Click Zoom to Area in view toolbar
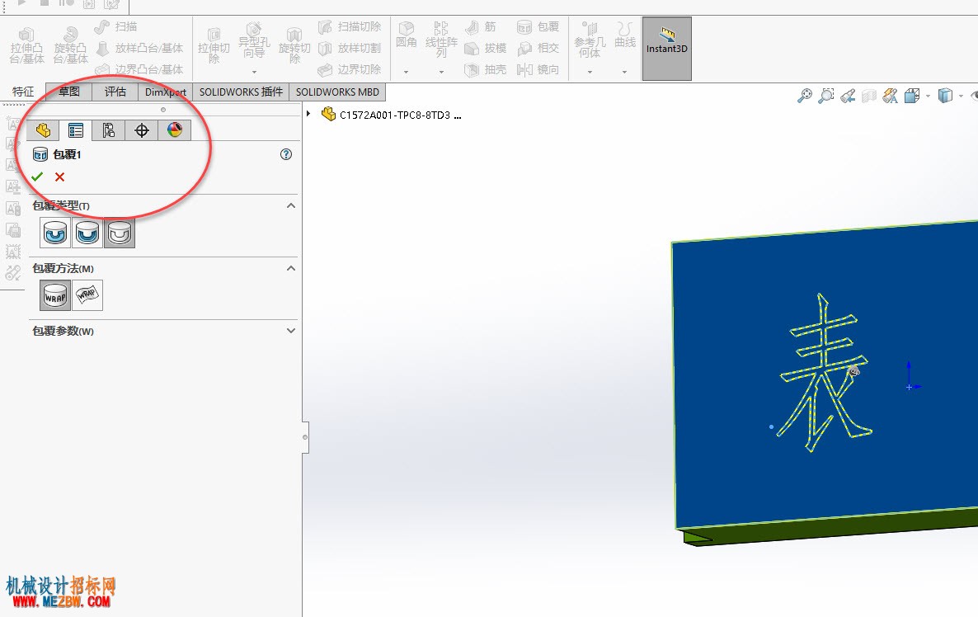Screen dimensions: 978x617 point(825,96)
